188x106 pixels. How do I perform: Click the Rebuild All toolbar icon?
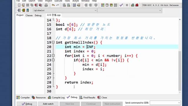click(x=115, y=5)
